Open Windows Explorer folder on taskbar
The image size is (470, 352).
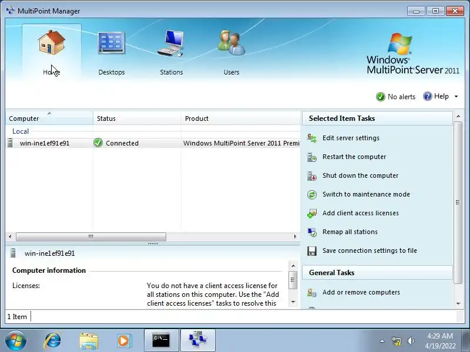pos(89,341)
